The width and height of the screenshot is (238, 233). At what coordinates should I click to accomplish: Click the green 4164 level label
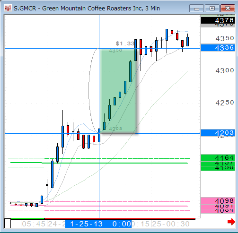point(218,158)
